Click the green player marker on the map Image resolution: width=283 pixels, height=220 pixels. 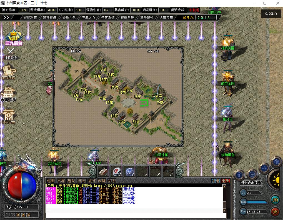click(x=144, y=103)
